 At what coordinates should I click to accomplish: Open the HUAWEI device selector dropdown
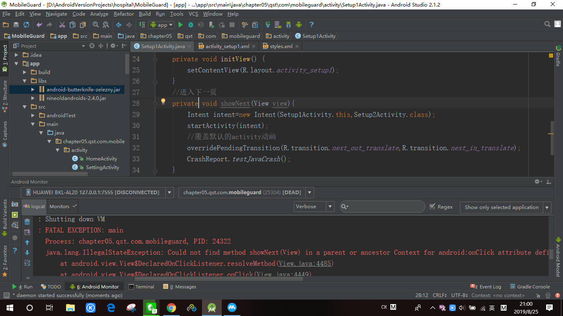pyautogui.click(x=169, y=192)
